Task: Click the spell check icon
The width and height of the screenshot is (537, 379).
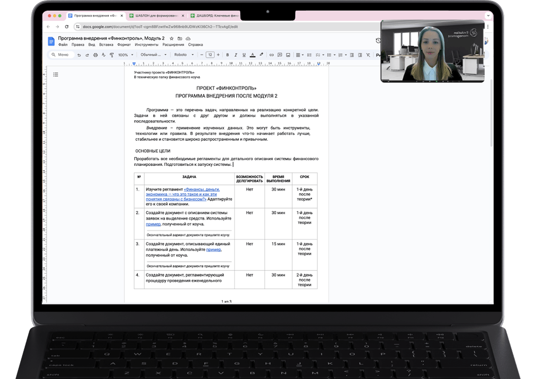Action: 103,55
